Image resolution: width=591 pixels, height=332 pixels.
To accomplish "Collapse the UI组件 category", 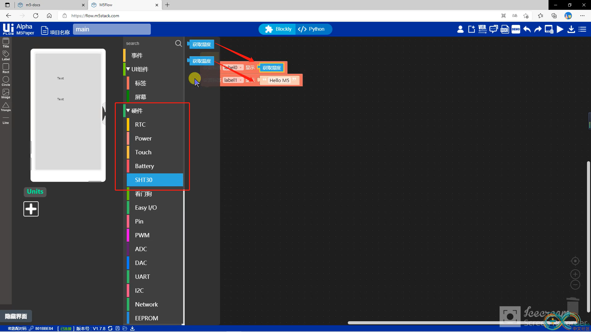I will 128,69.
